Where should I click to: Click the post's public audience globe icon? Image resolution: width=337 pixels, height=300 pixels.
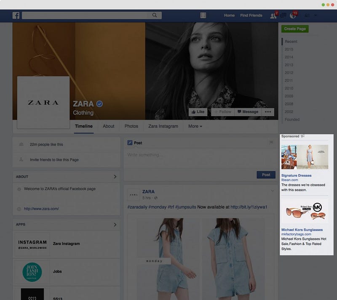pos(156,198)
